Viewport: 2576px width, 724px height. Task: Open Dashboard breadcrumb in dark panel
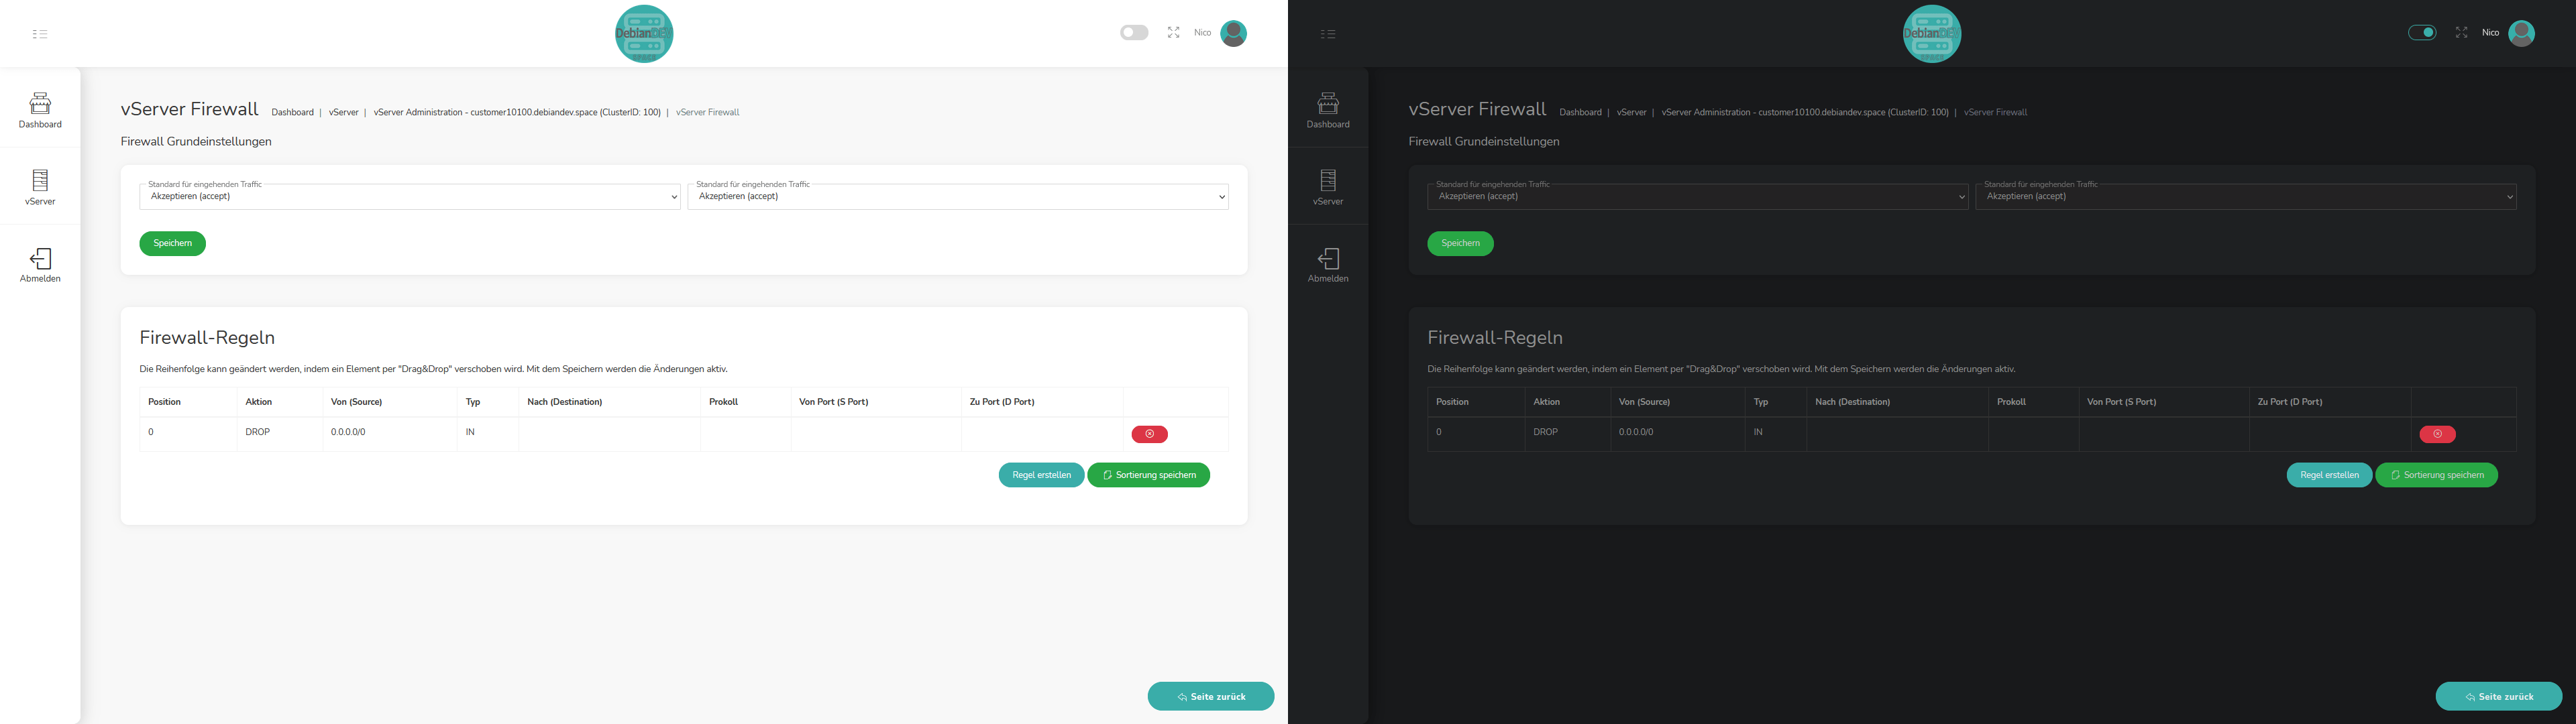1580,112
